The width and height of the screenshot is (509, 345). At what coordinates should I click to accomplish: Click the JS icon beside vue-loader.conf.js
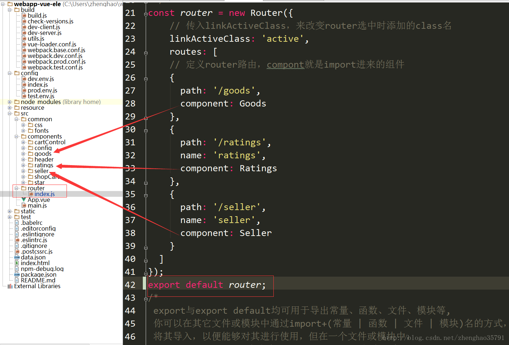click(24, 44)
